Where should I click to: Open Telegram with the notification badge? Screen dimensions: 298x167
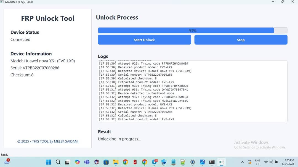click(154, 162)
